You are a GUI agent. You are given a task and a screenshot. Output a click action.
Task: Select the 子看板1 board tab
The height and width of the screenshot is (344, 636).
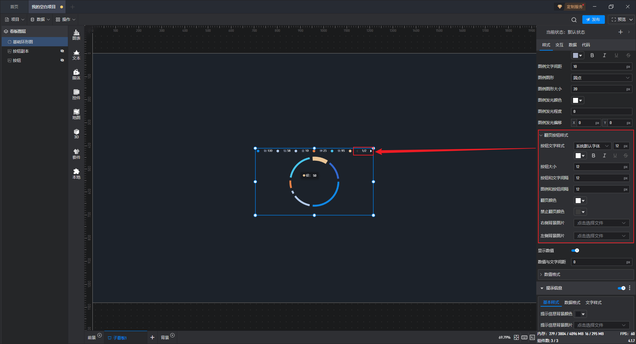[125, 338]
